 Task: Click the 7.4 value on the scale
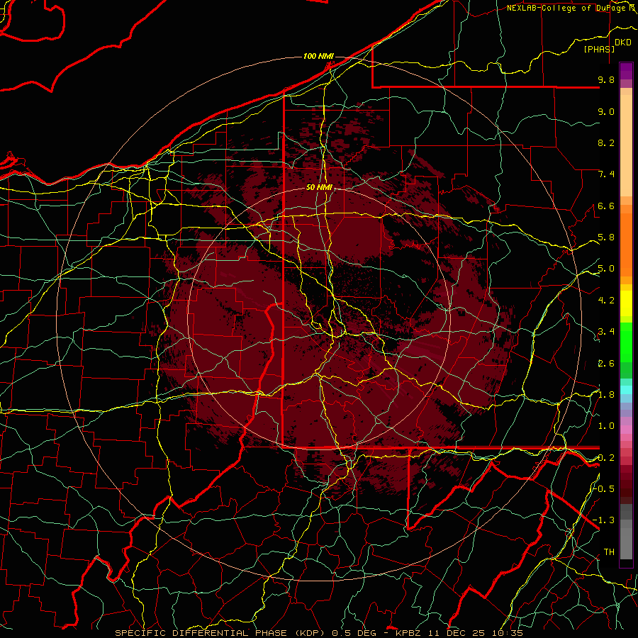[606, 174]
